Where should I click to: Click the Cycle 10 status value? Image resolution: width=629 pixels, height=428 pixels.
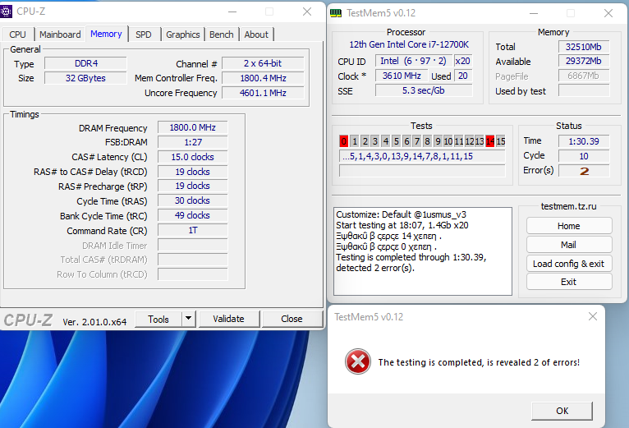click(x=584, y=156)
